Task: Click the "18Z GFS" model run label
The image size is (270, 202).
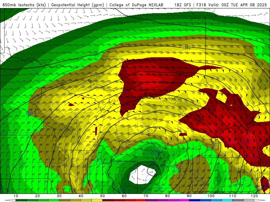Action: coord(183,5)
